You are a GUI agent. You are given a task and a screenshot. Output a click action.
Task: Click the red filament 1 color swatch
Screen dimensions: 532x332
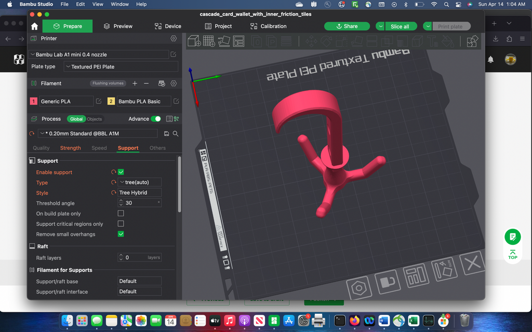pyautogui.click(x=34, y=101)
